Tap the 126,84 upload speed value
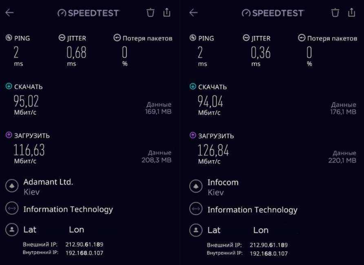 213,151
